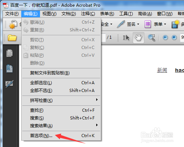Open the 高级(A) menu
Screen dimensions: 184x147
pos(145,14)
